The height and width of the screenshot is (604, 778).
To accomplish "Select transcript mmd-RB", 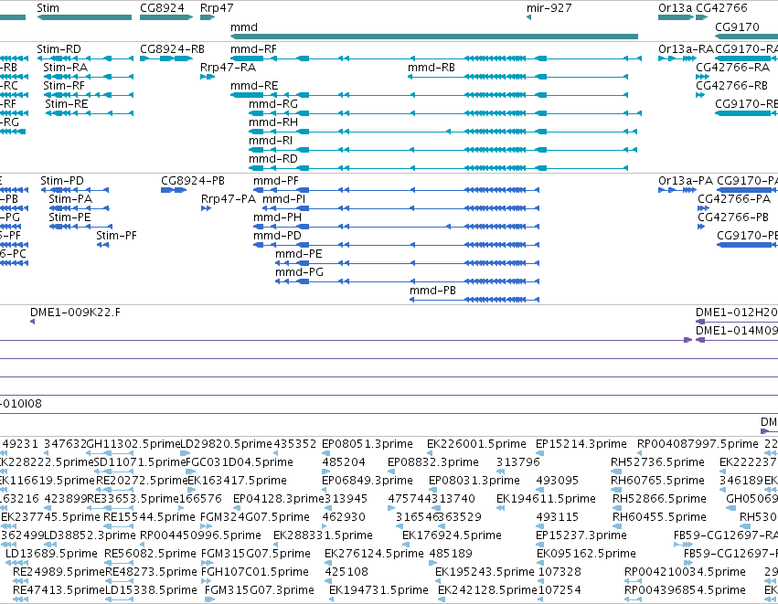I will 518,77.
